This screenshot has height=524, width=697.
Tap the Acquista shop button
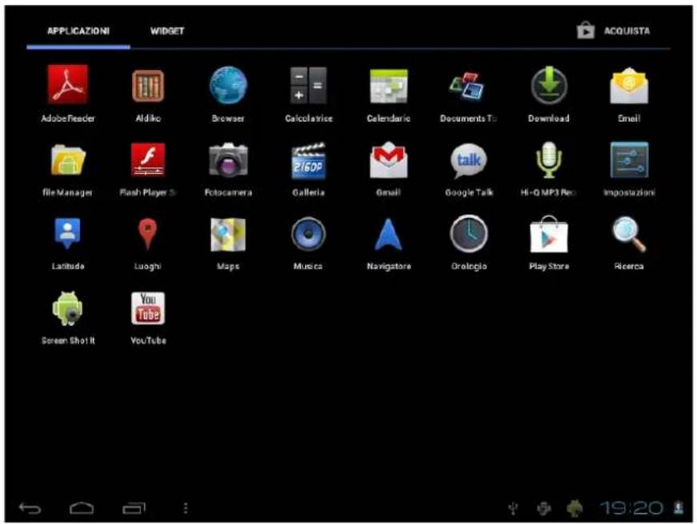click(x=614, y=30)
